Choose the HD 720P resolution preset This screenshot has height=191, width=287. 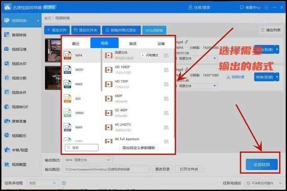click(x=137, y=84)
